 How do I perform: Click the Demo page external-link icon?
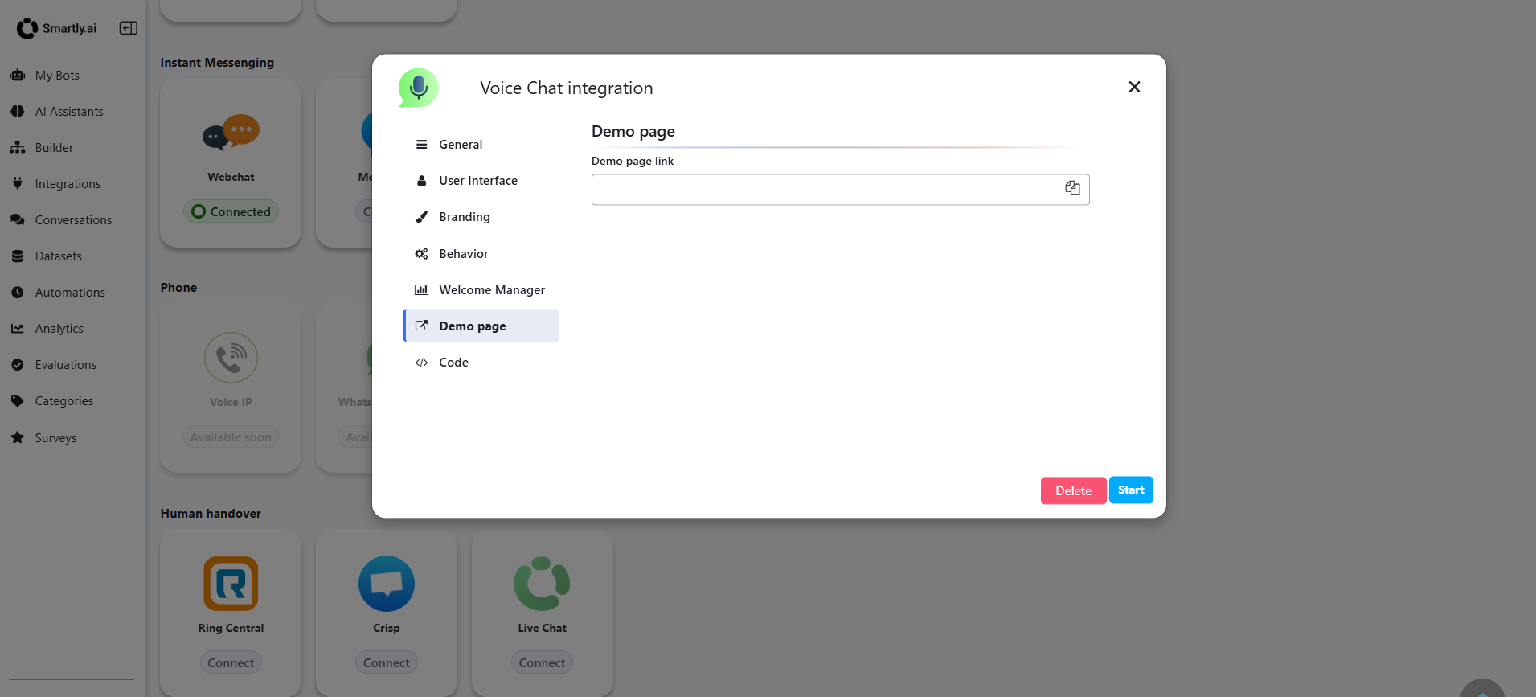click(x=421, y=326)
